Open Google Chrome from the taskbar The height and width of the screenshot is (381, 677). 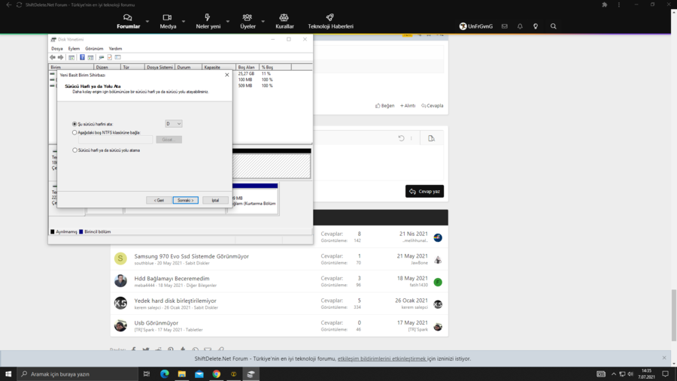point(217,374)
